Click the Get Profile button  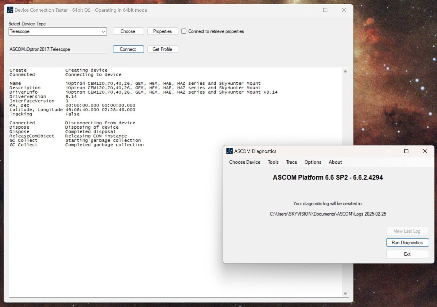pos(163,49)
